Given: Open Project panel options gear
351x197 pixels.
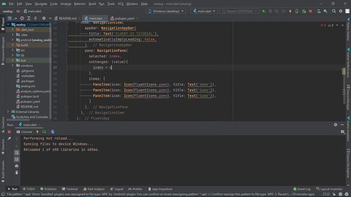Looking at the screenshot, I should tap(44, 18).
